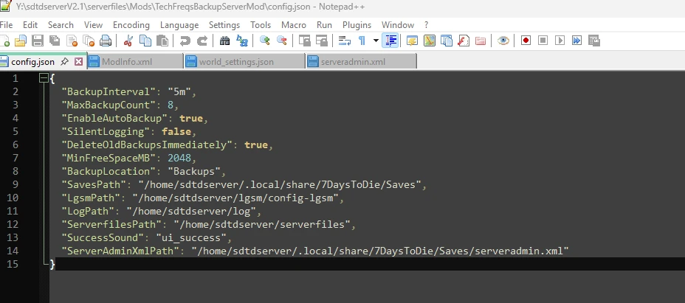
Task: Click line number 12 in the margin
Action: pyautogui.click(x=13, y=224)
